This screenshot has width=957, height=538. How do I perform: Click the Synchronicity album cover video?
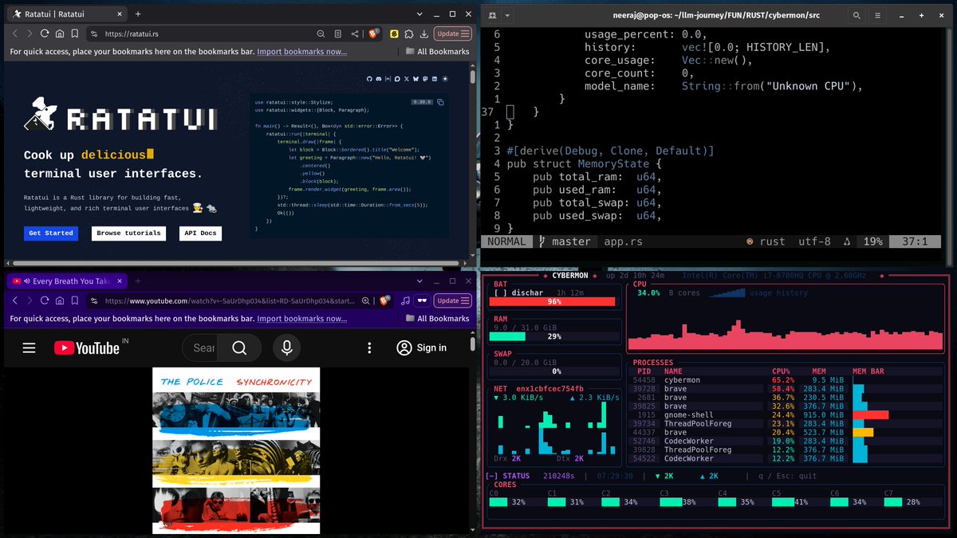click(236, 450)
